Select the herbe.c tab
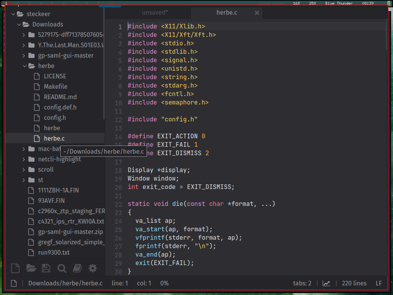Screen dimensions: 393x295 coord(226,13)
